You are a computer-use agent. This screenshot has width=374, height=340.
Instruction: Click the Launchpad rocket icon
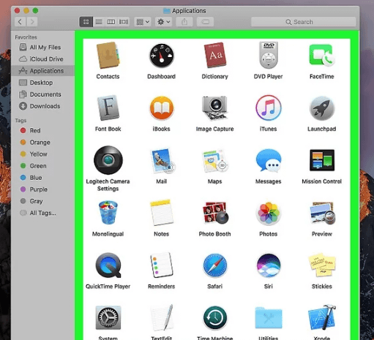coord(322,108)
